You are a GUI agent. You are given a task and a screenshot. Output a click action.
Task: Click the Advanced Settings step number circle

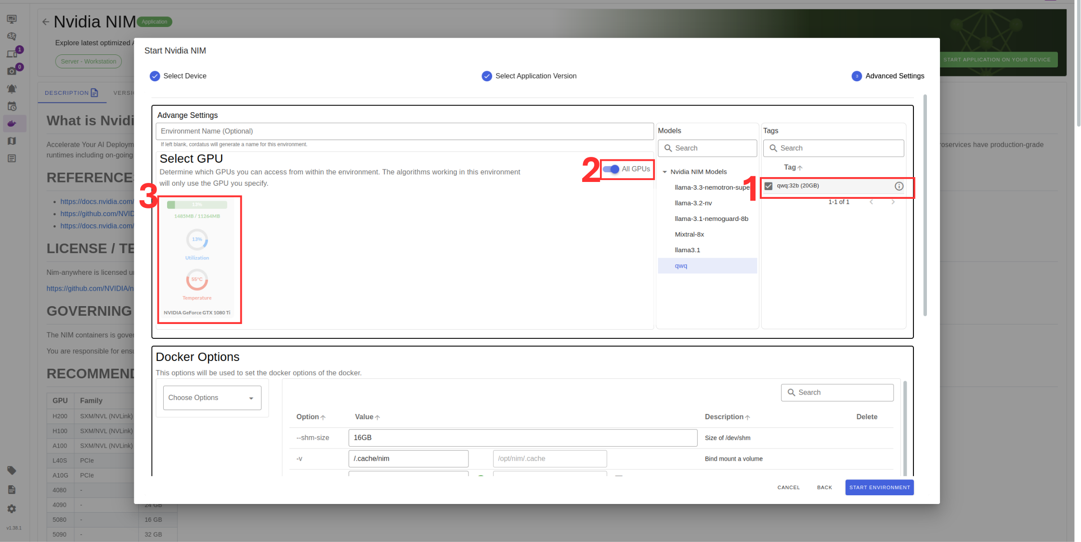point(857,76)
